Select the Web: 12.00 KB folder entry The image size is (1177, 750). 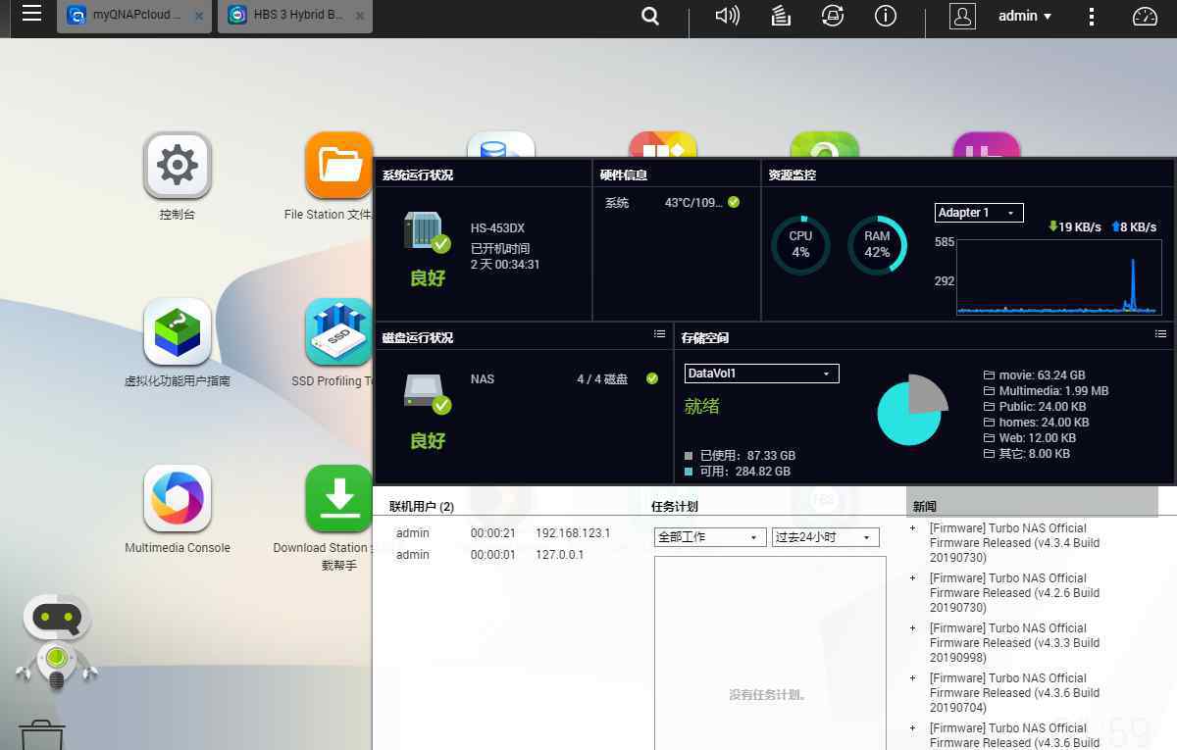coord(1029,438)
